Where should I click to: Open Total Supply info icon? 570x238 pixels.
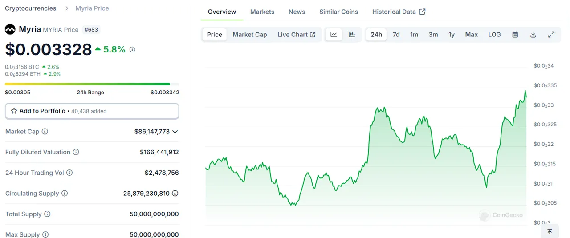click(x=47, y=214)
